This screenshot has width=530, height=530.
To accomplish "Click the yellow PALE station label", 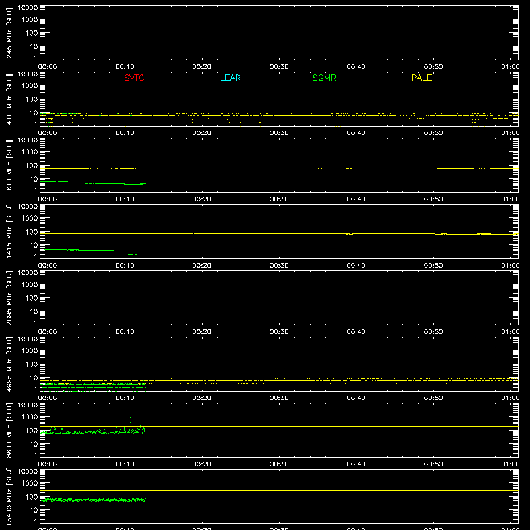I will (421, 78).
